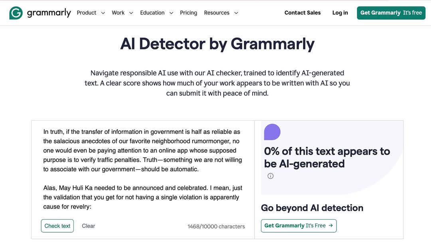Click the Log in link
Image resolution: width=431 pixels, height=251 pixels.
coord(340,13)
